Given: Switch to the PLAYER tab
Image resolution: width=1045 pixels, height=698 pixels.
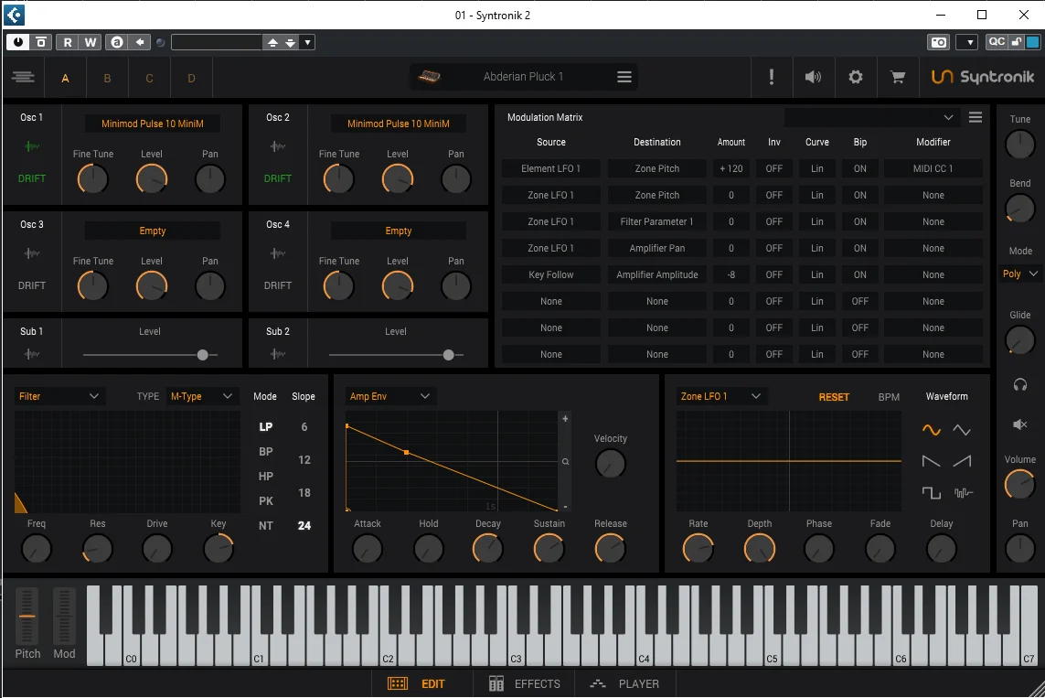Looking at the screenshot, I should pyautogui.click(x=624, y=684).
